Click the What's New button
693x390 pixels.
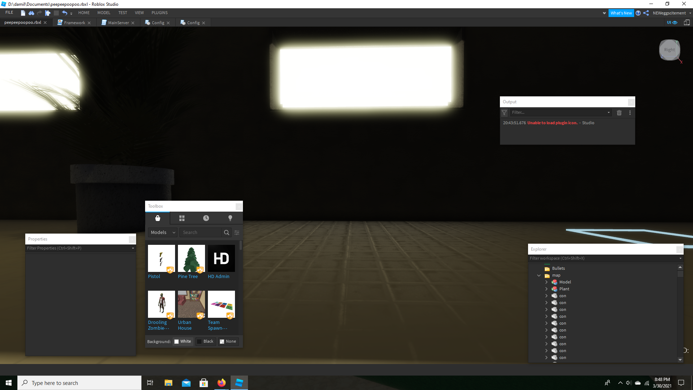(622, 13)
